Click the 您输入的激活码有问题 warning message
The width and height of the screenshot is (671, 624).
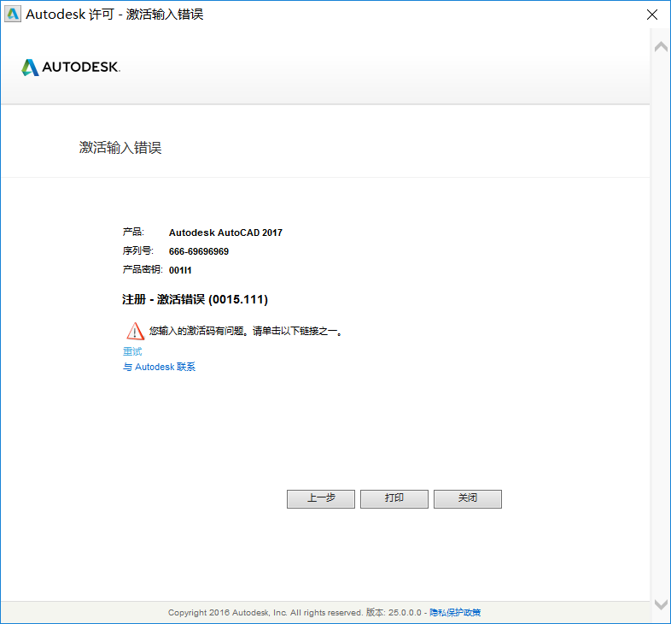(246, 331)
